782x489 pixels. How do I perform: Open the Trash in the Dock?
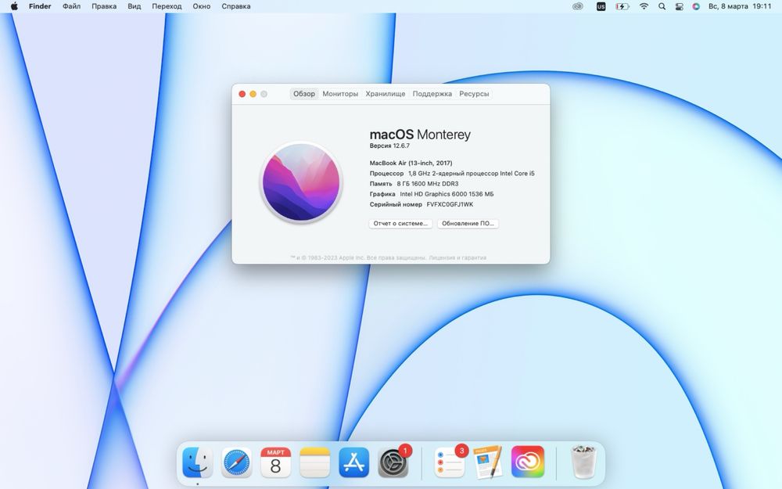click(x=583, y=462)
